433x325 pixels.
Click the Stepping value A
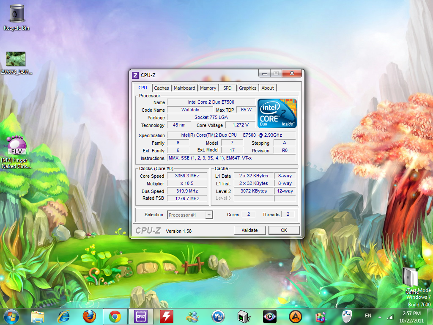click(285, 143)
